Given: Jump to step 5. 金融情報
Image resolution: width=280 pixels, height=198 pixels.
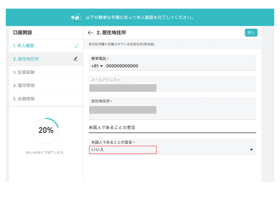Looking at the screenshot, I should (x=24, y=99).
